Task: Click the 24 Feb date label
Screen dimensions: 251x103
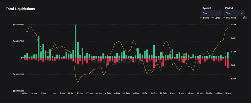Action: point(154,94)
